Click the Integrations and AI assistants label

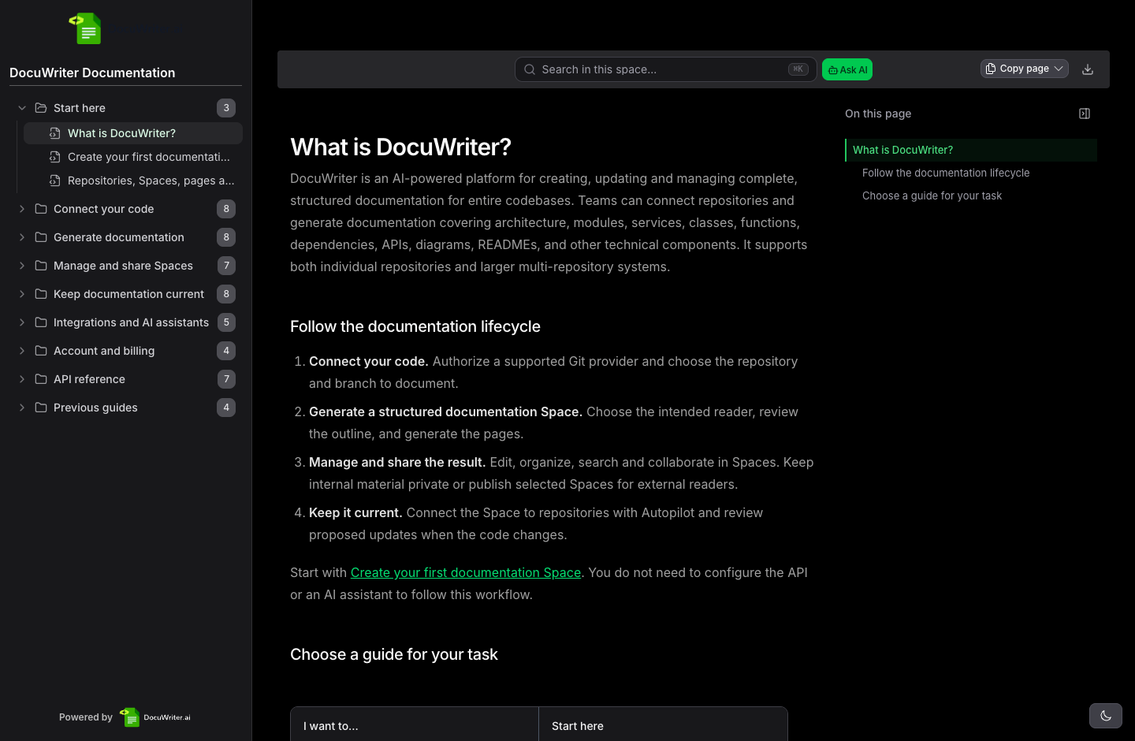point(131,322)
